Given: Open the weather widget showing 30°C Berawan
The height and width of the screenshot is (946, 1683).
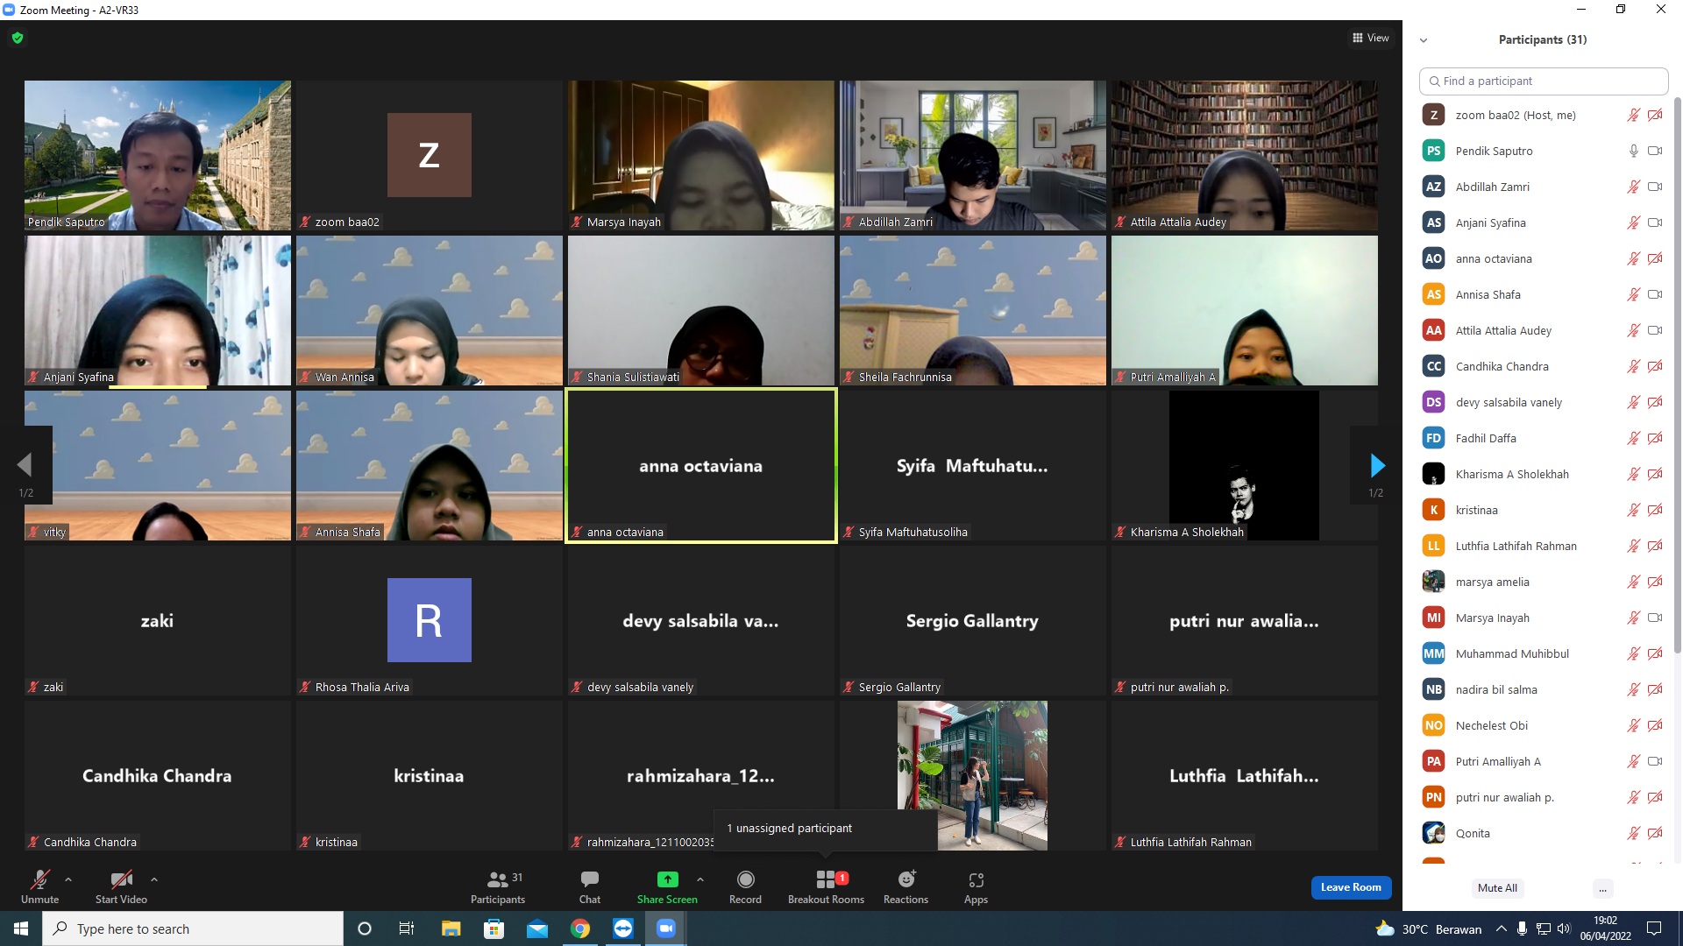Looking at the screenshot, I should 1429,928.
